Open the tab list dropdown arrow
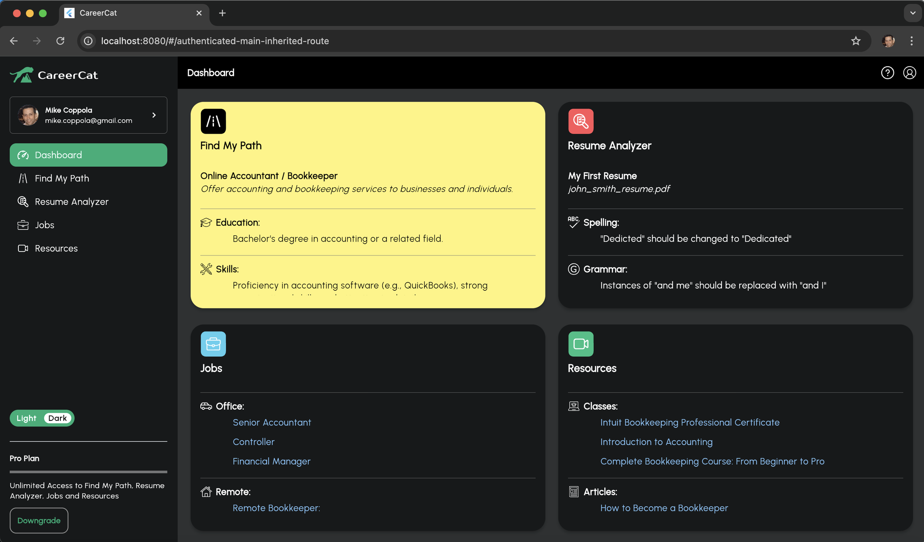924x542 pixels. click(913, 13)
